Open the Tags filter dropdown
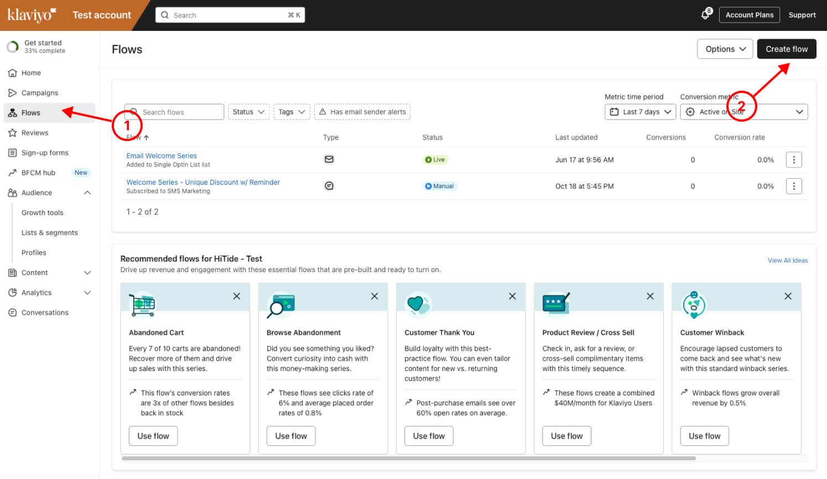The height and width of the screenshot is (479, 827). click(292, 112)
